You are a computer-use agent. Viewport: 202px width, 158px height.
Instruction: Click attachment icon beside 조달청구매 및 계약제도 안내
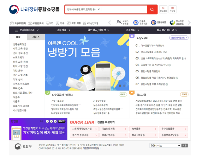tap(169, 65)
